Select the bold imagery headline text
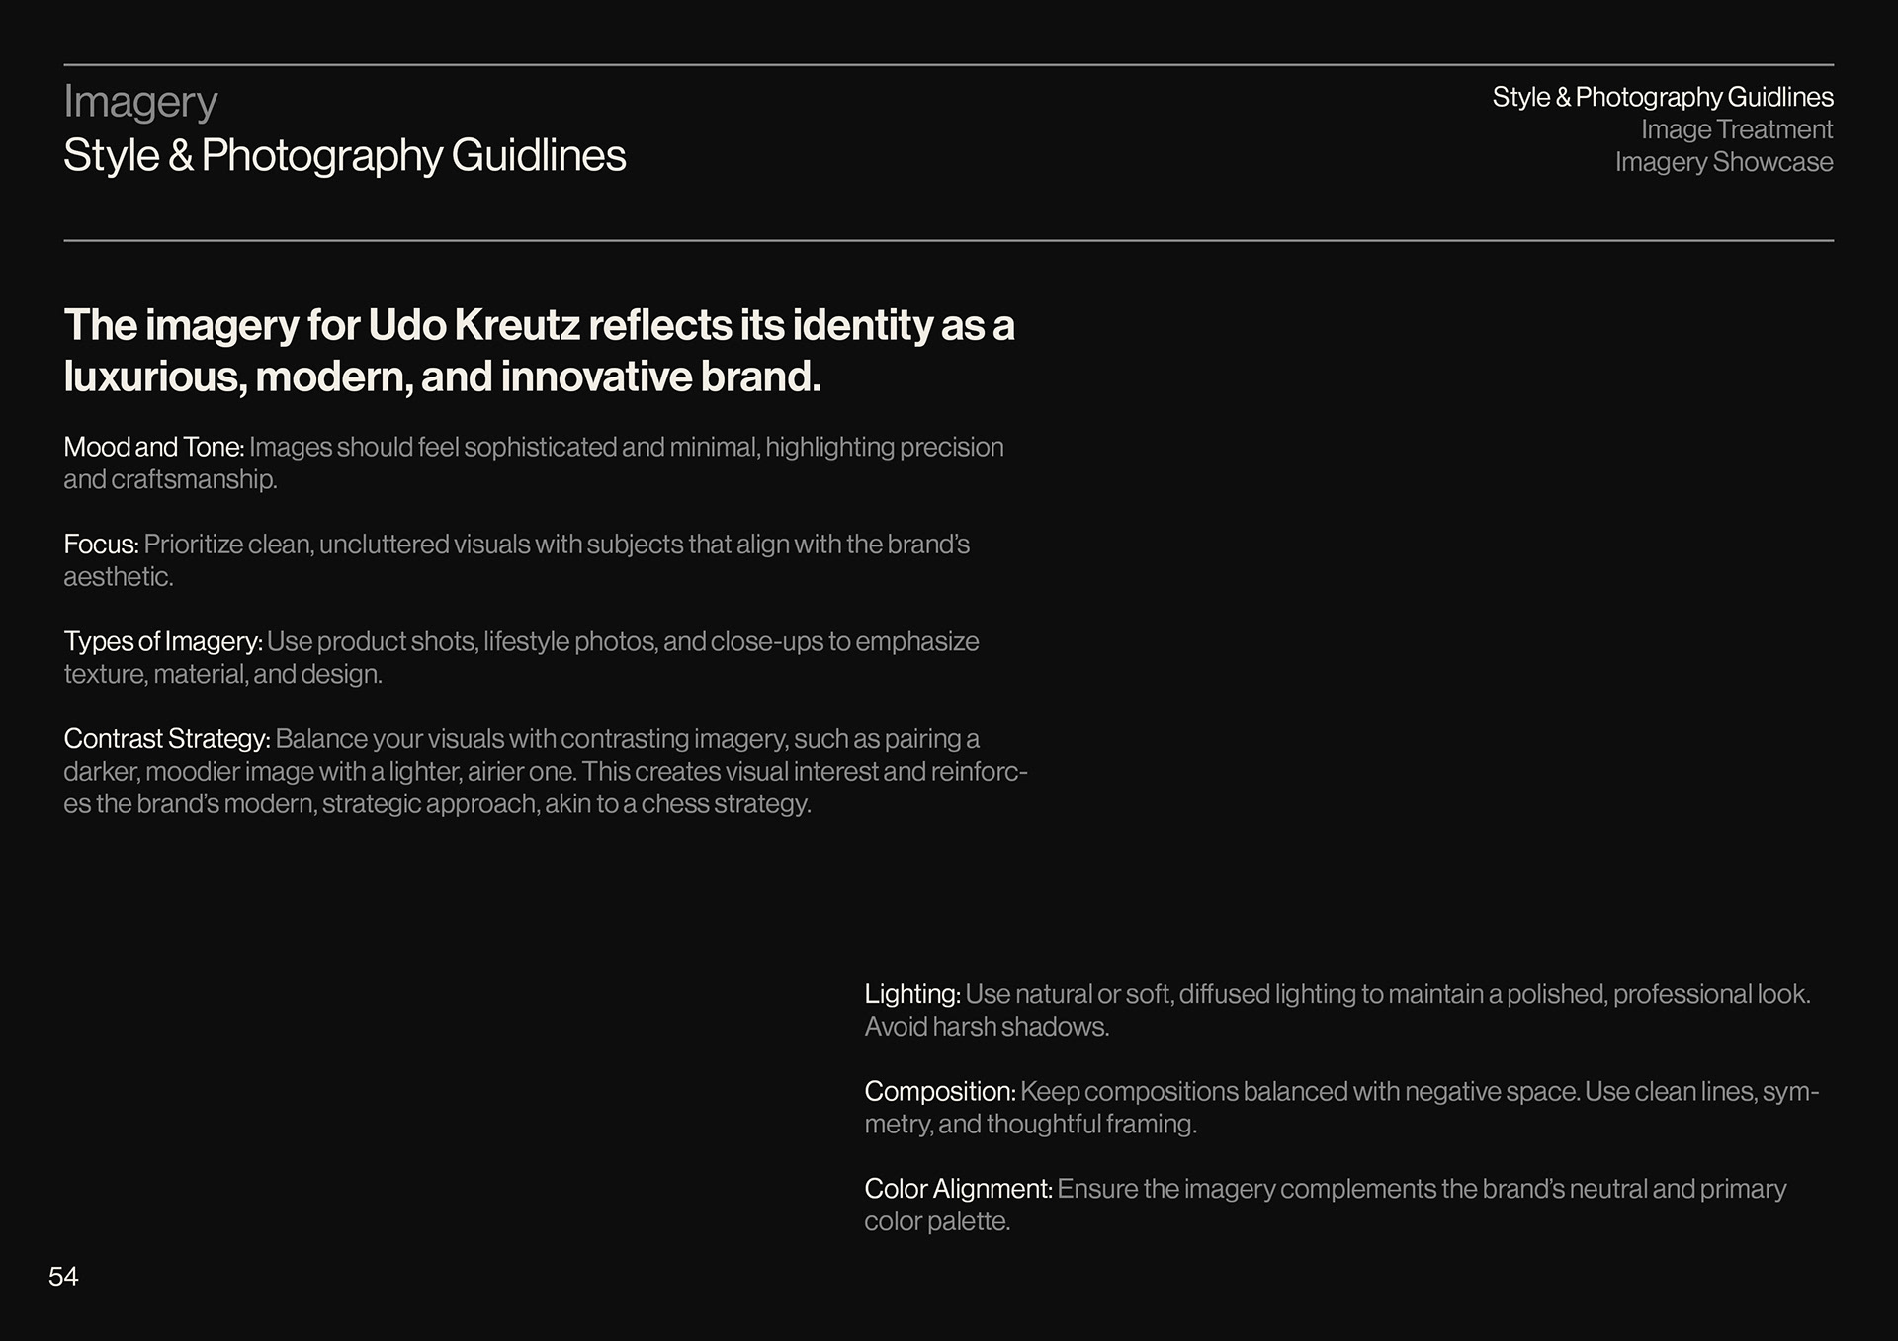The image size is (1898, 1341). point(539,351)
